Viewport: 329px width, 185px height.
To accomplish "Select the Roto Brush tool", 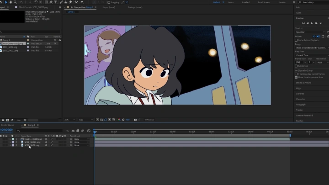I will (76, 2).
